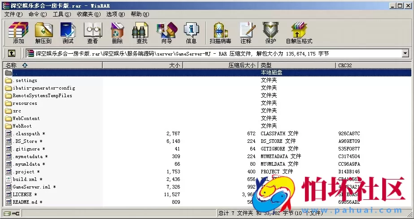Screen dimensions: 414x219
Task: Click the resources folder icon
Action: 9,103
